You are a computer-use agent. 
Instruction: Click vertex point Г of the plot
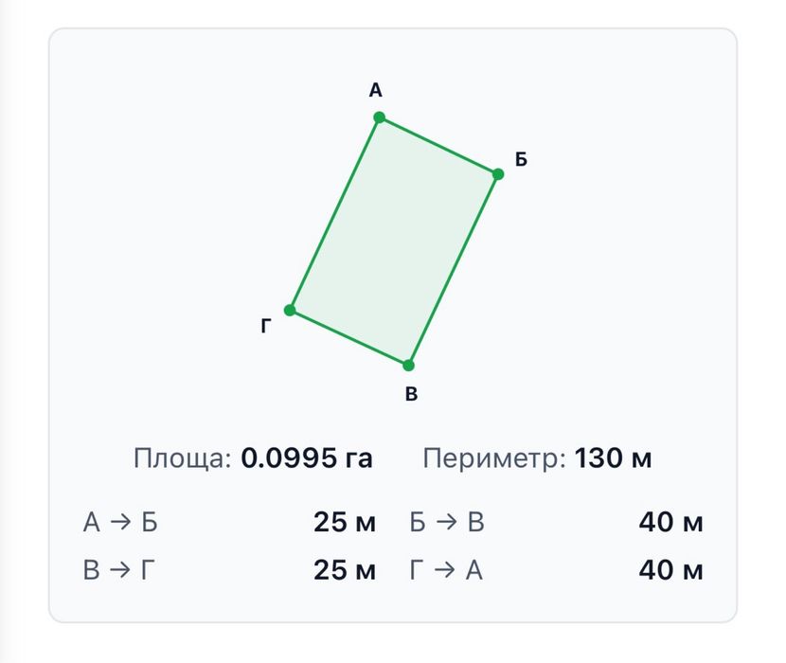tap(290, 310)
